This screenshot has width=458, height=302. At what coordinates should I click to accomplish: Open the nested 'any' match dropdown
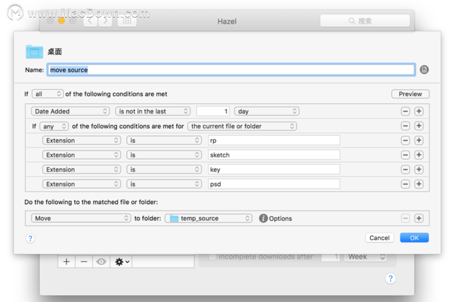pos(54,126)
